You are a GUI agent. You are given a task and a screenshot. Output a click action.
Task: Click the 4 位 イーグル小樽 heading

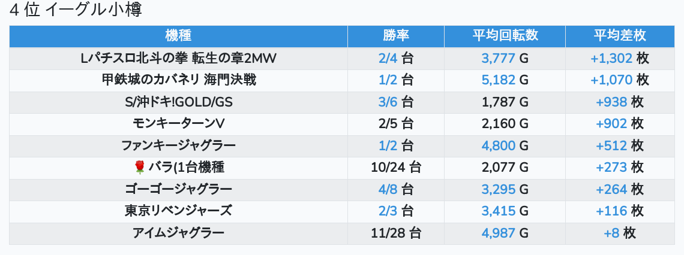(x=76, y=10)
